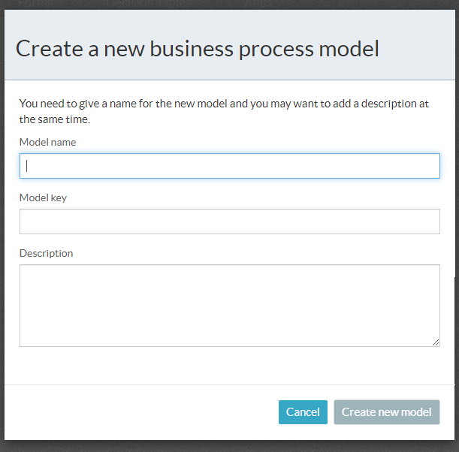Click the Model name input field
Screen dimensions: 459x452
[229, 166]
